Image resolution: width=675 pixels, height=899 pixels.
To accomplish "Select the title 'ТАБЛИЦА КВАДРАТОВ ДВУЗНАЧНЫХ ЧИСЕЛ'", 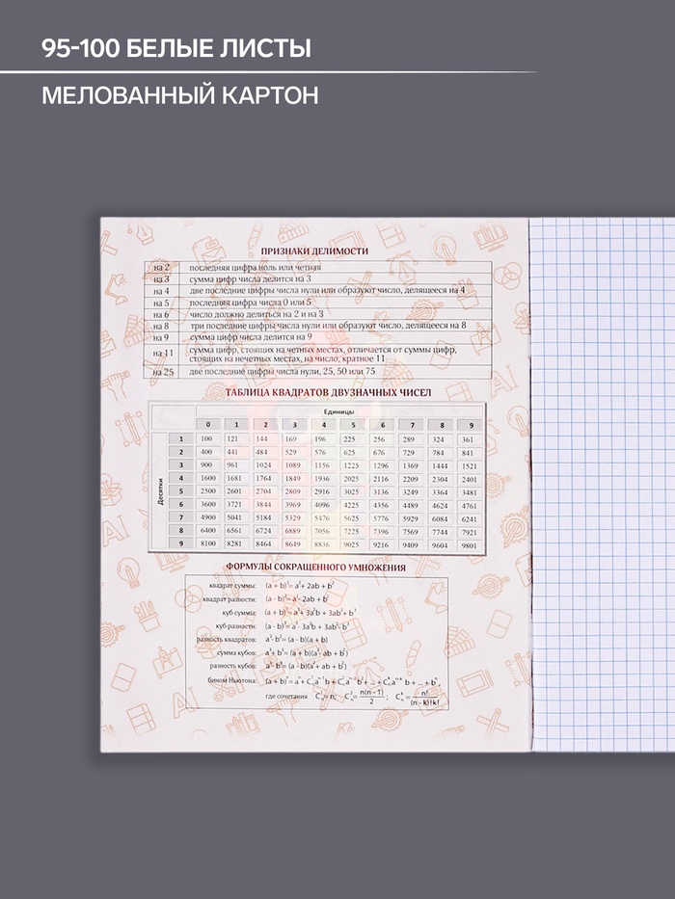I will 328,392.
